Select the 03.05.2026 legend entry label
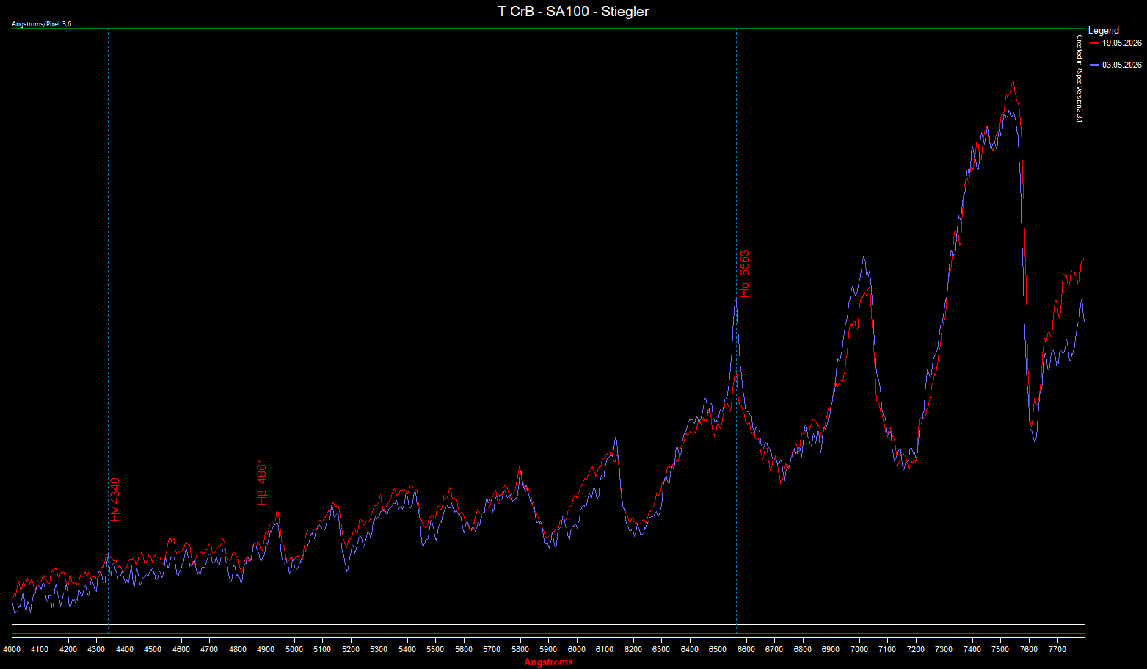 (1122, 65)
